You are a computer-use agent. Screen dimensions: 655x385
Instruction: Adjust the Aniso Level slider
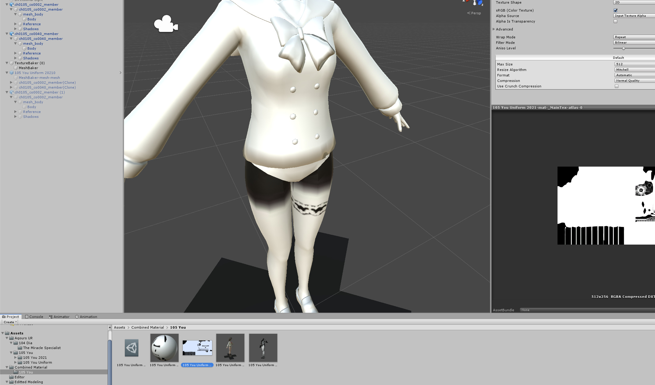coord(624,48)
